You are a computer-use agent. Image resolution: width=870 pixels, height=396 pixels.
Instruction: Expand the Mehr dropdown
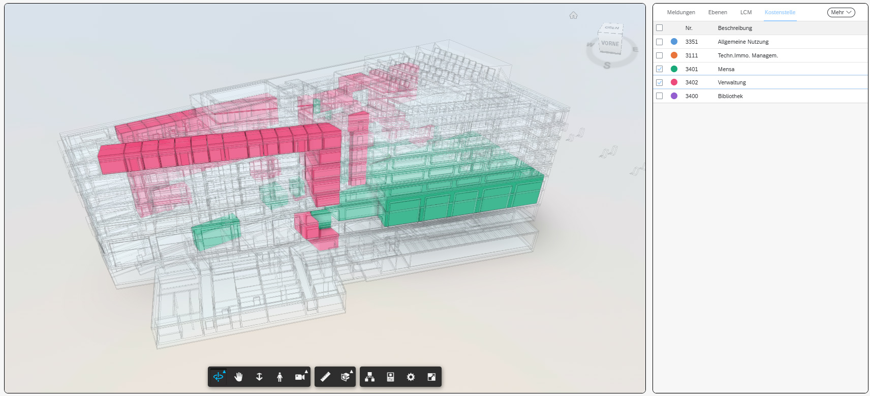841,12
